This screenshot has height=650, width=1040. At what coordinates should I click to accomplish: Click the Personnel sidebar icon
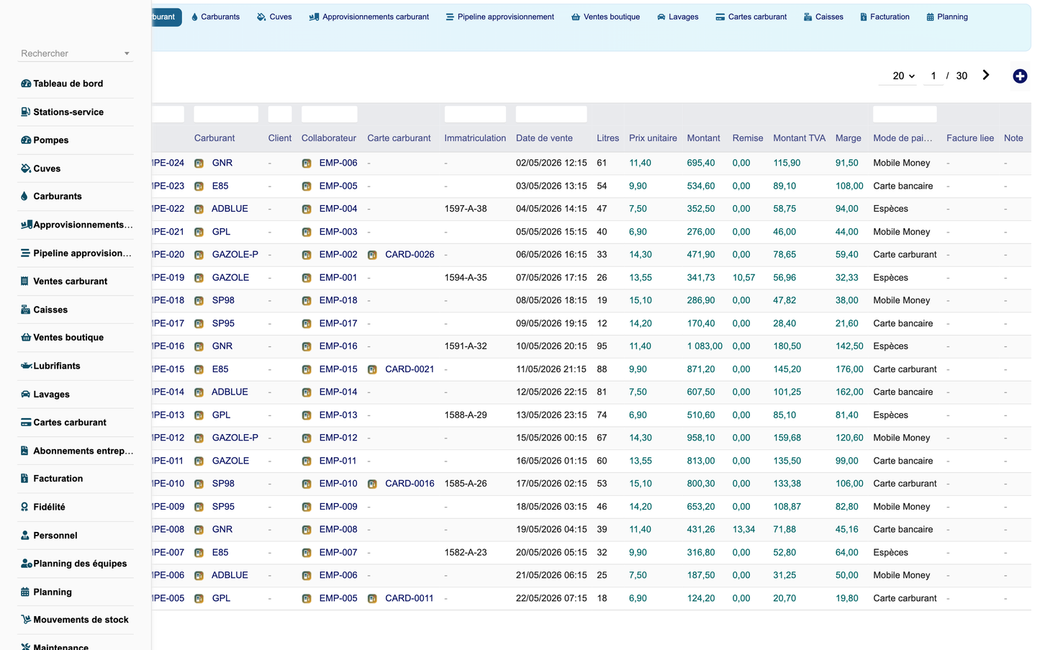[x=25, y=536]
